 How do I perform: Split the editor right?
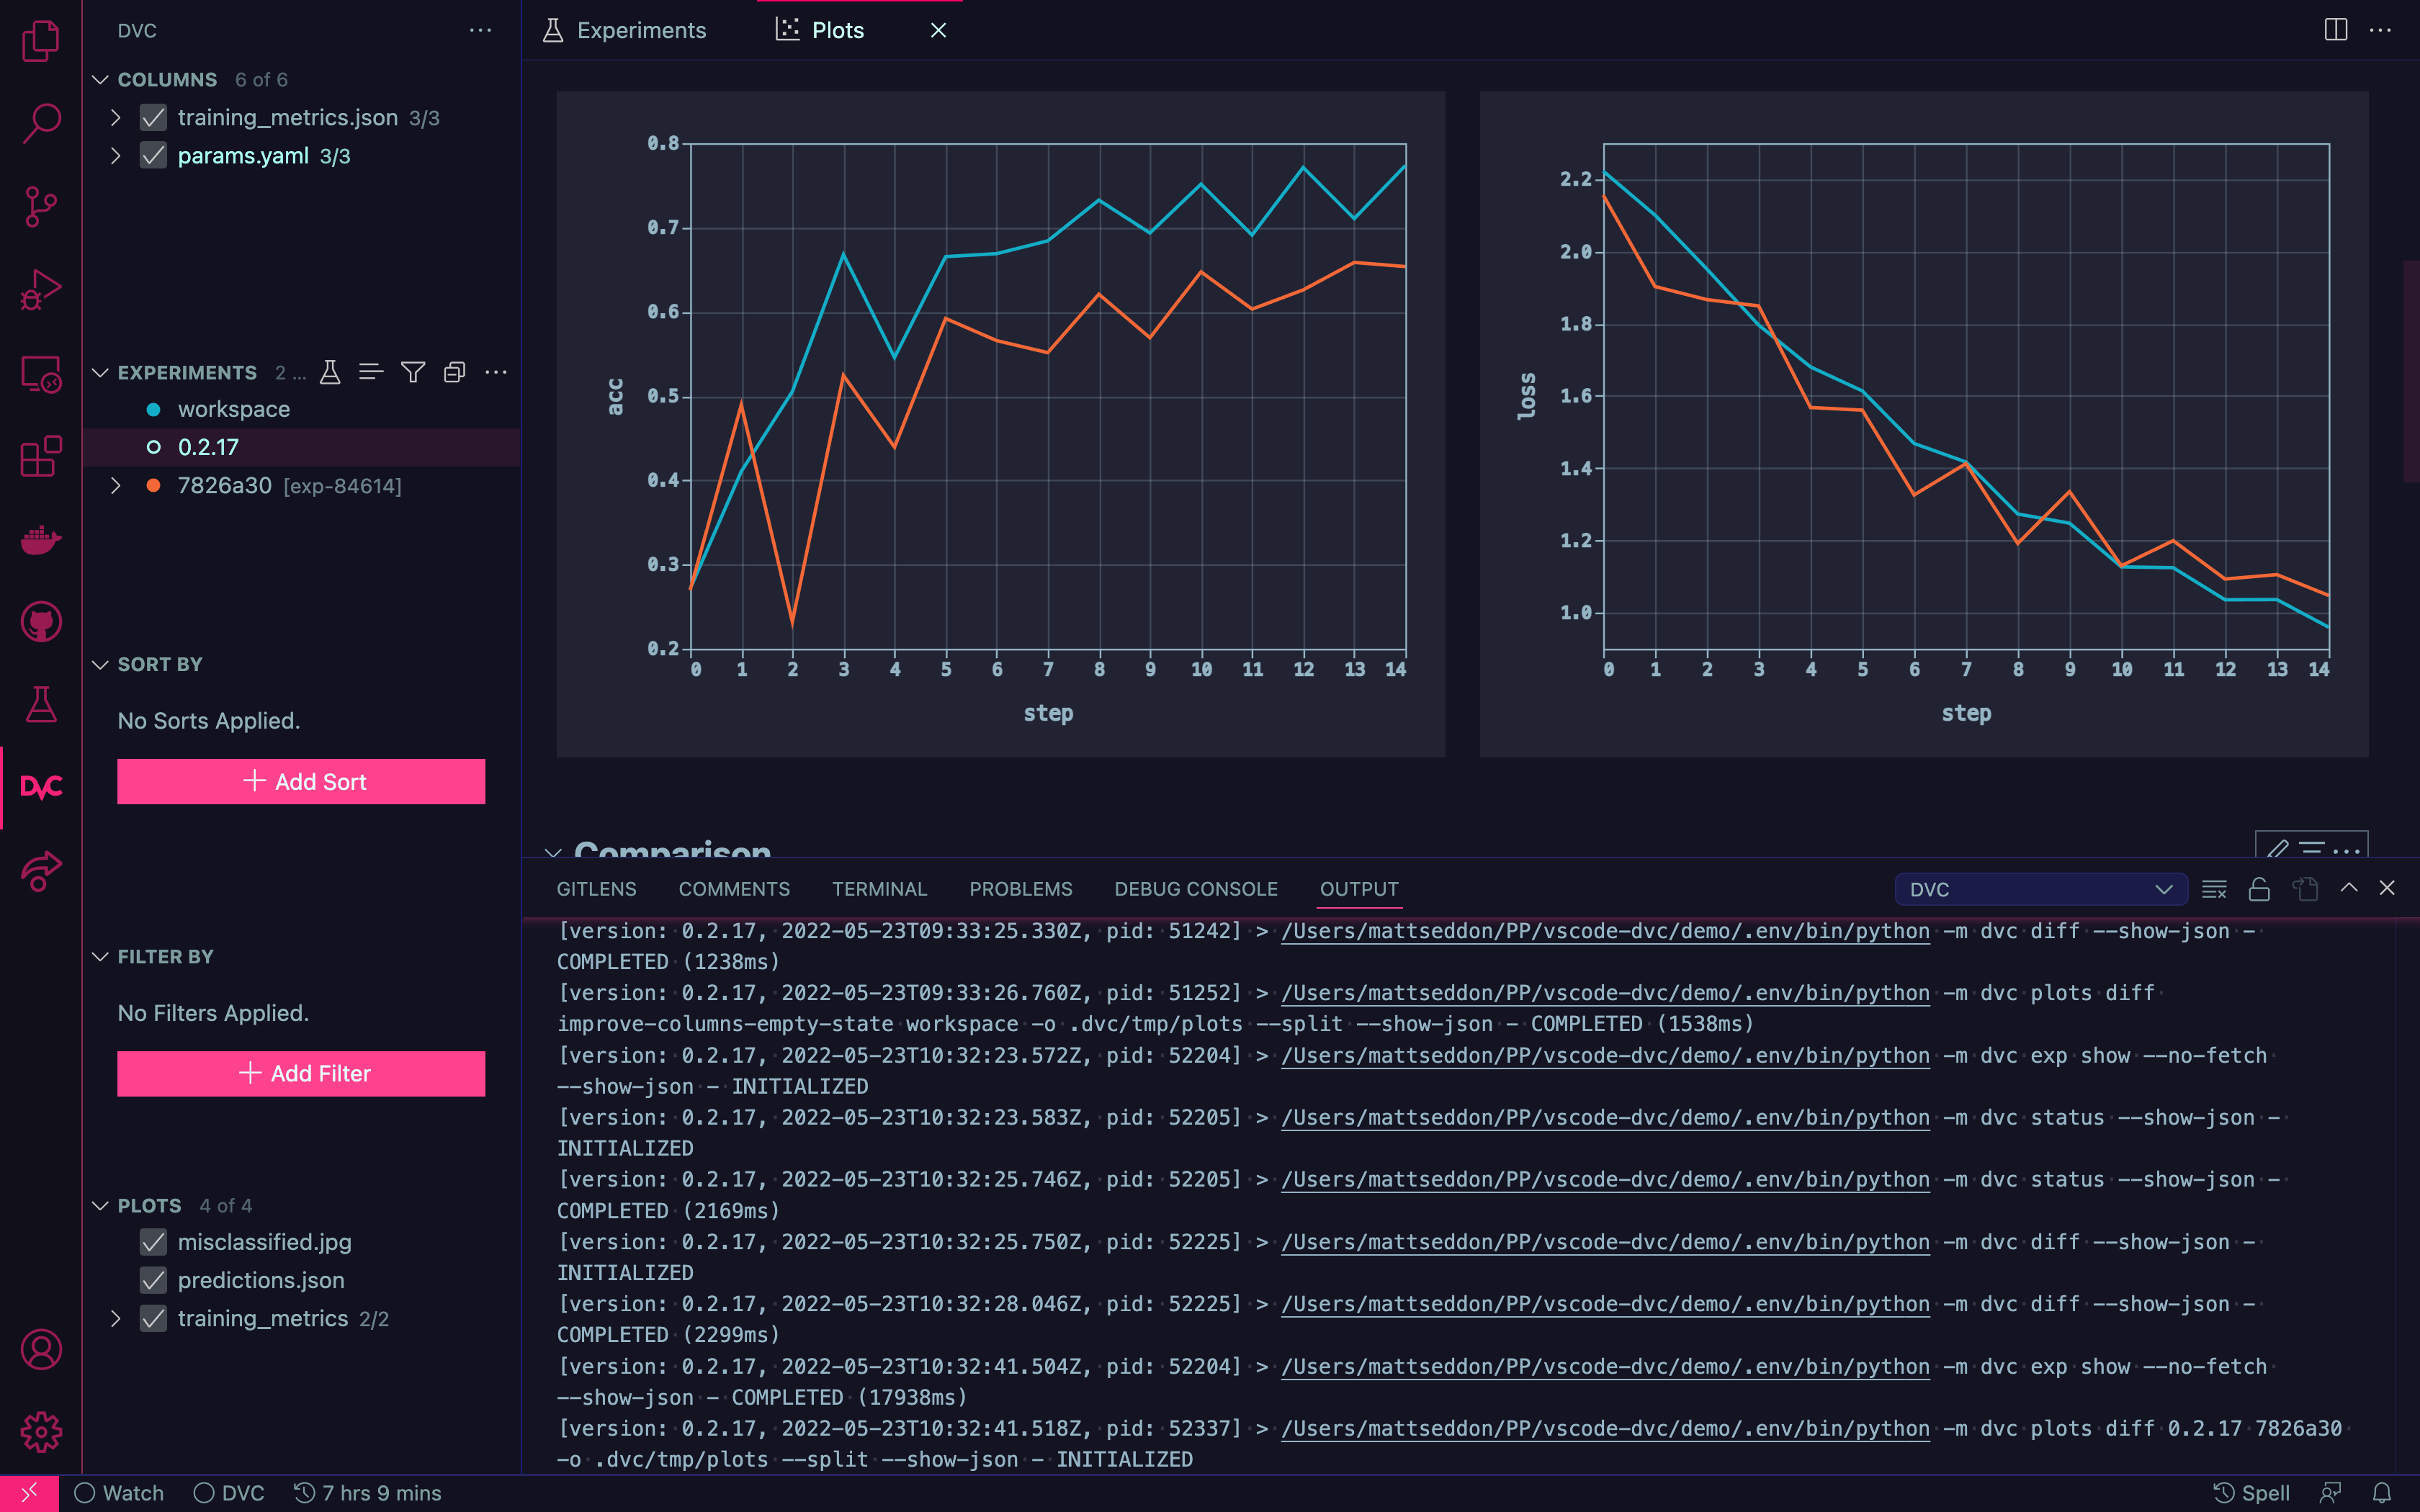(2335, 30)
